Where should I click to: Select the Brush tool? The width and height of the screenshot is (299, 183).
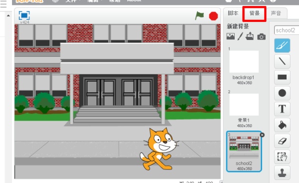pos(282,45)
